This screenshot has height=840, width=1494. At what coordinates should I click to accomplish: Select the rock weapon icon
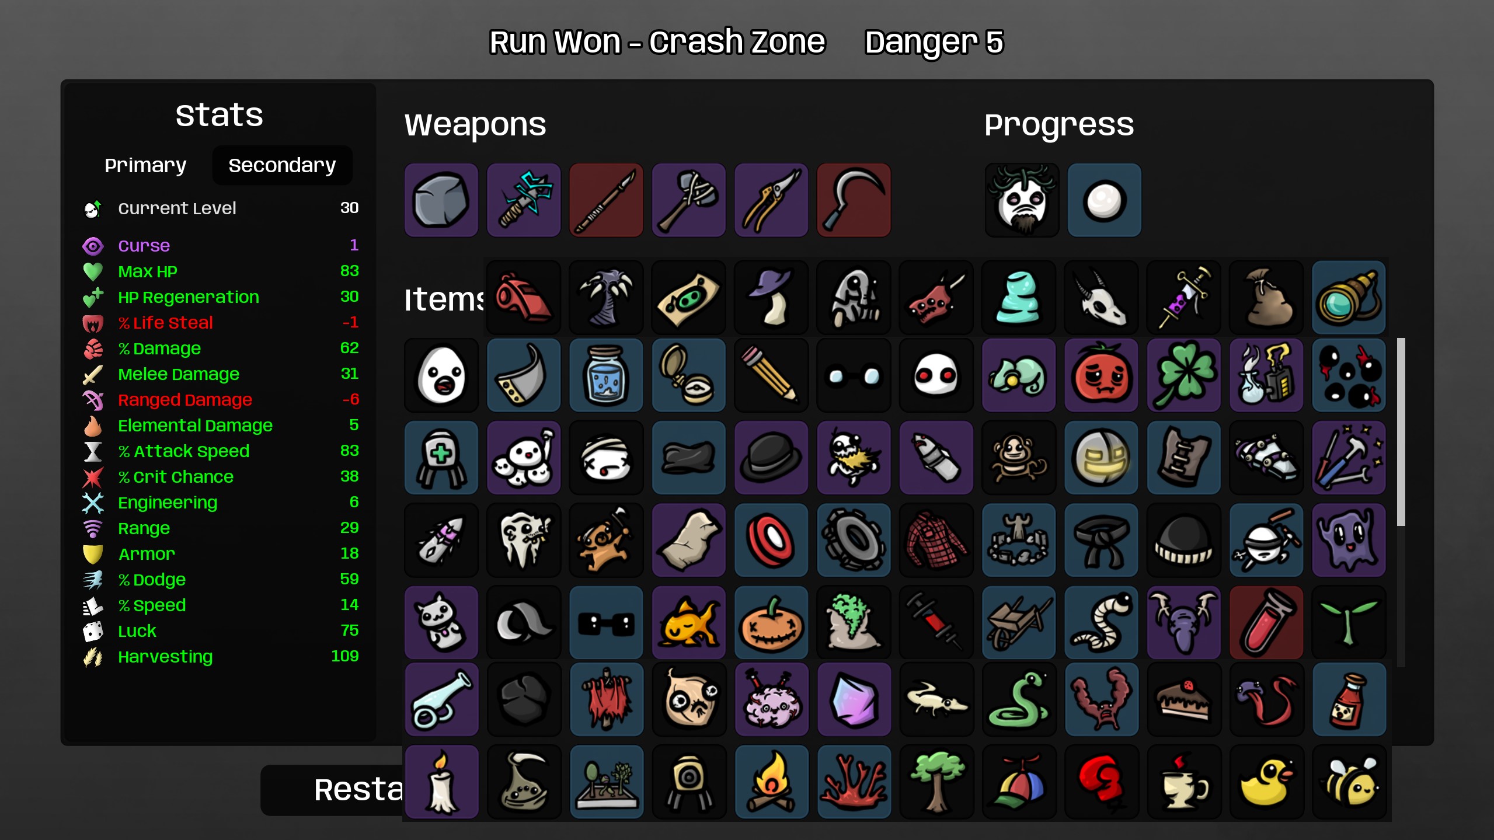coord(441,200)
